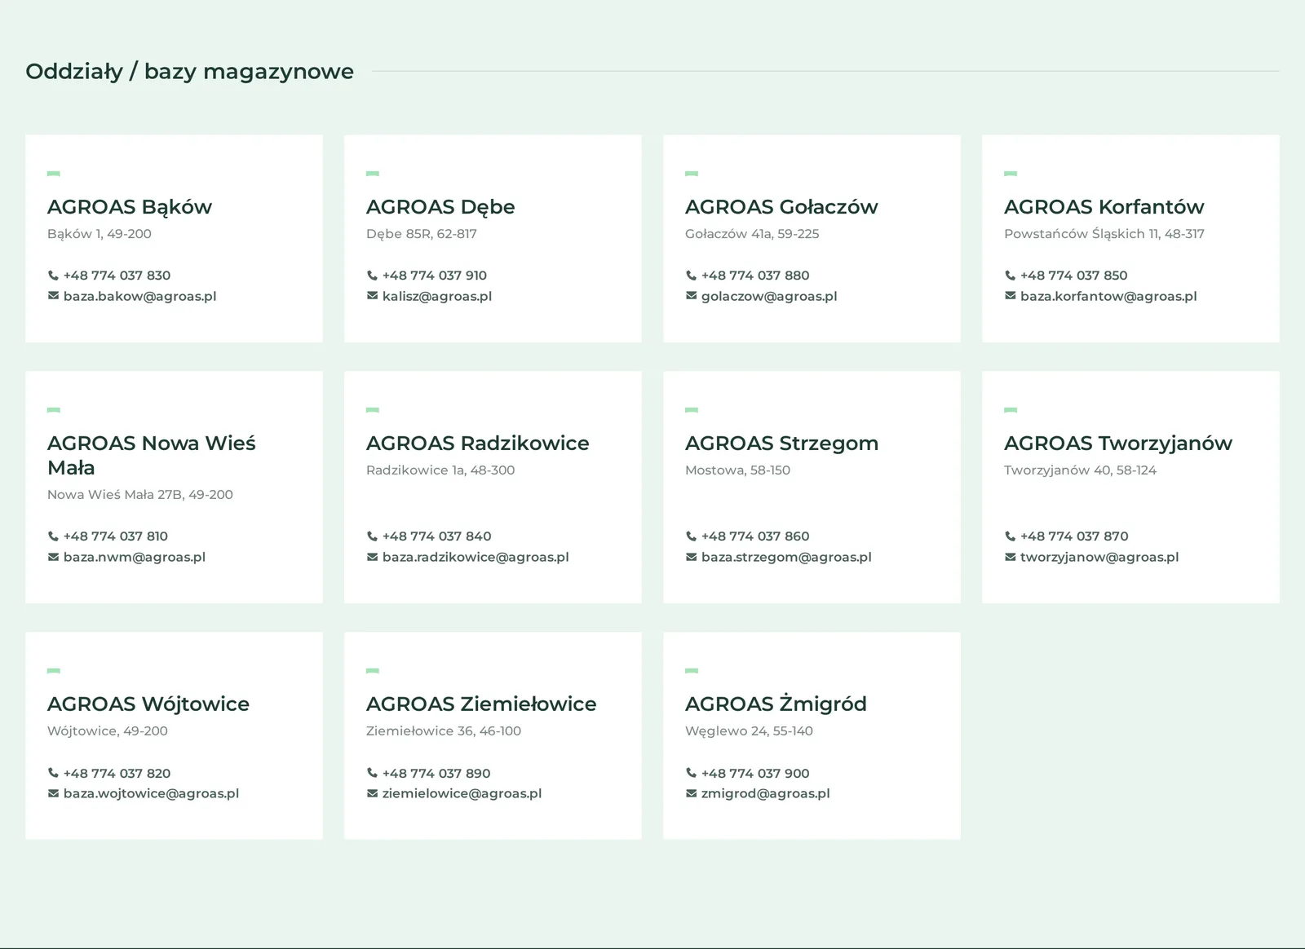Click envelope icon beside kalisz@agroas.pl
This screenshot has height=949, width=1305.
[x=372, y=296]
